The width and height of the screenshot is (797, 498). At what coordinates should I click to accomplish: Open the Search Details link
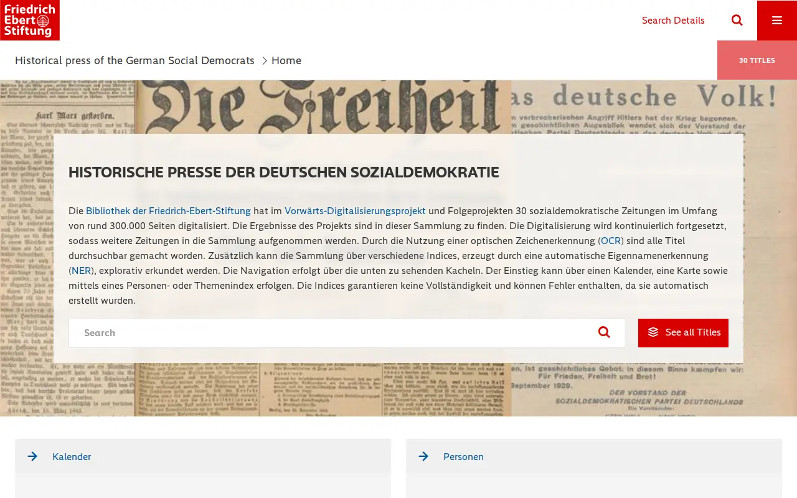coord(673,21)
